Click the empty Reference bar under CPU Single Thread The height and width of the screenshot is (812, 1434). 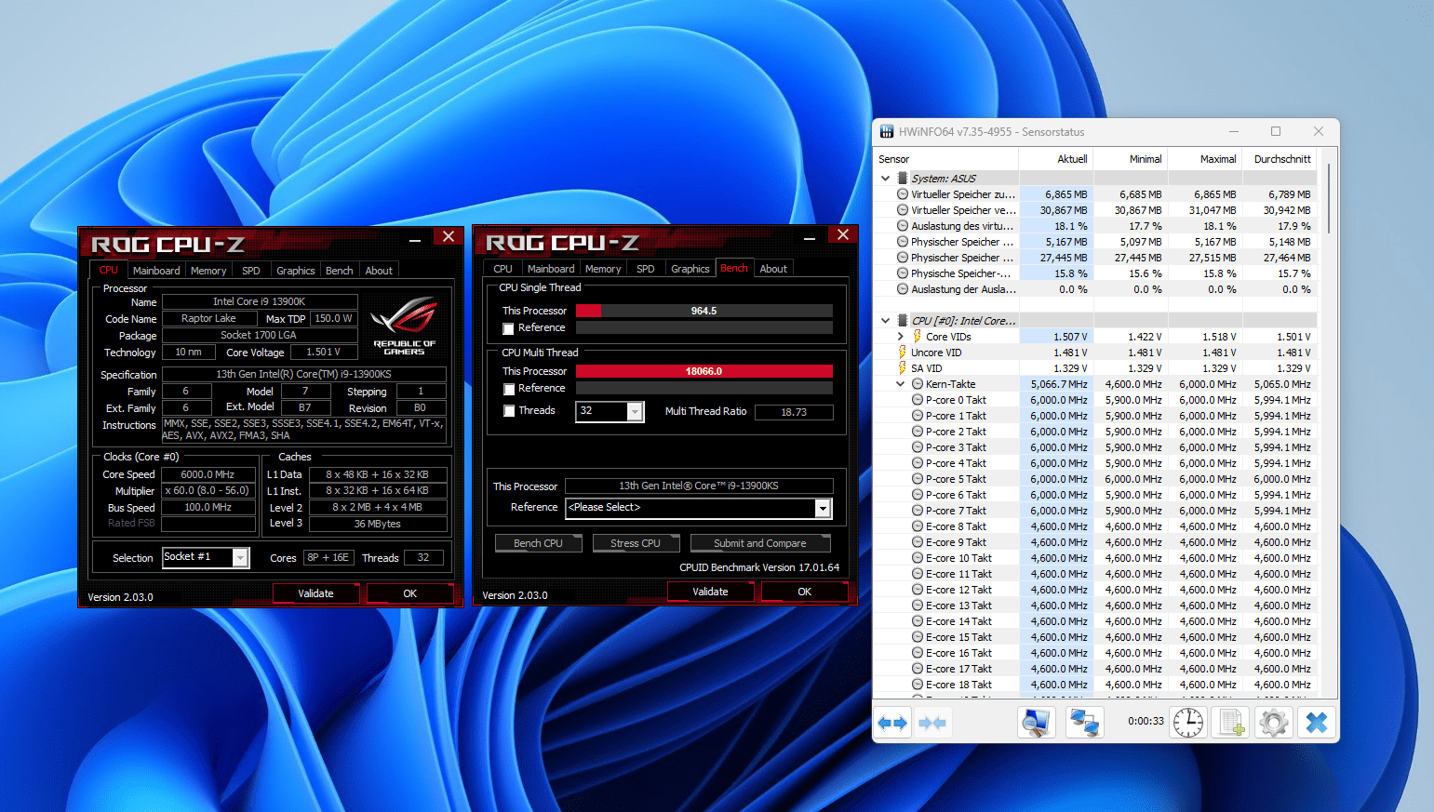[x=704, y=327]
